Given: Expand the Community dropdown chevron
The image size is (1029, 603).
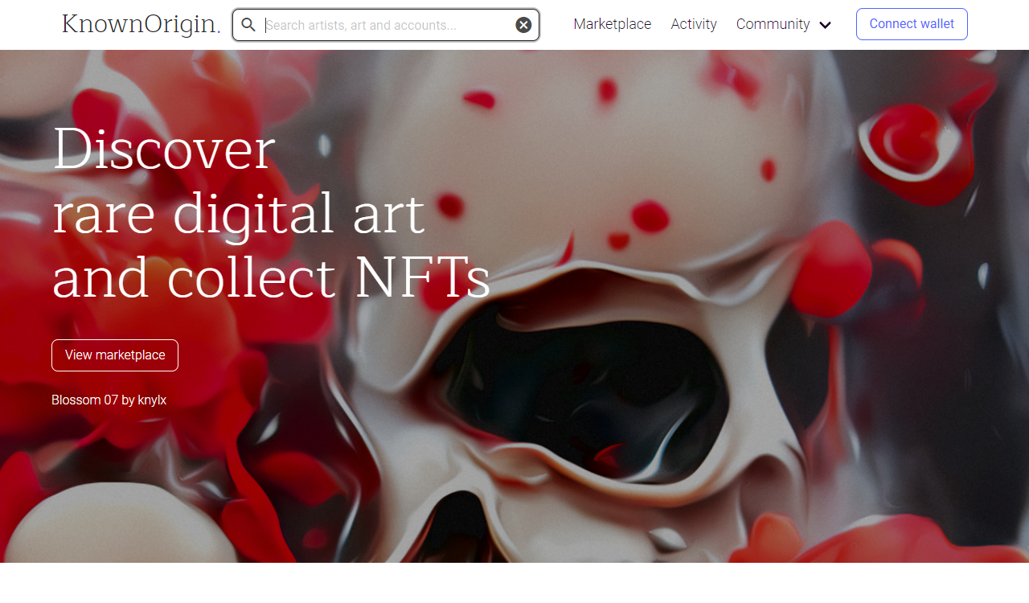Looking at the screenshot, I should pyautogui.click(x=825, y=25).
